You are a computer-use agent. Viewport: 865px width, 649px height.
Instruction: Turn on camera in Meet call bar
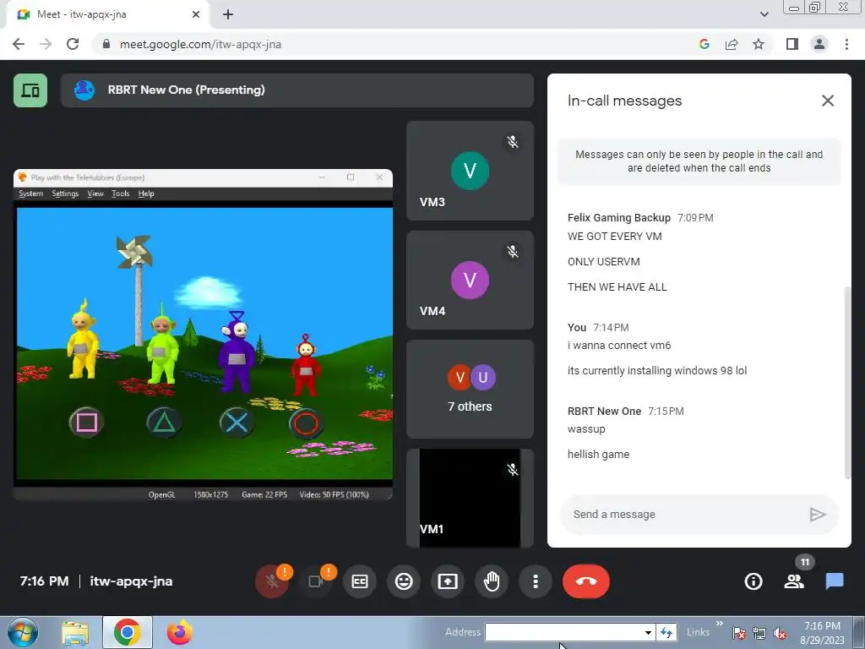click(316, 581)
